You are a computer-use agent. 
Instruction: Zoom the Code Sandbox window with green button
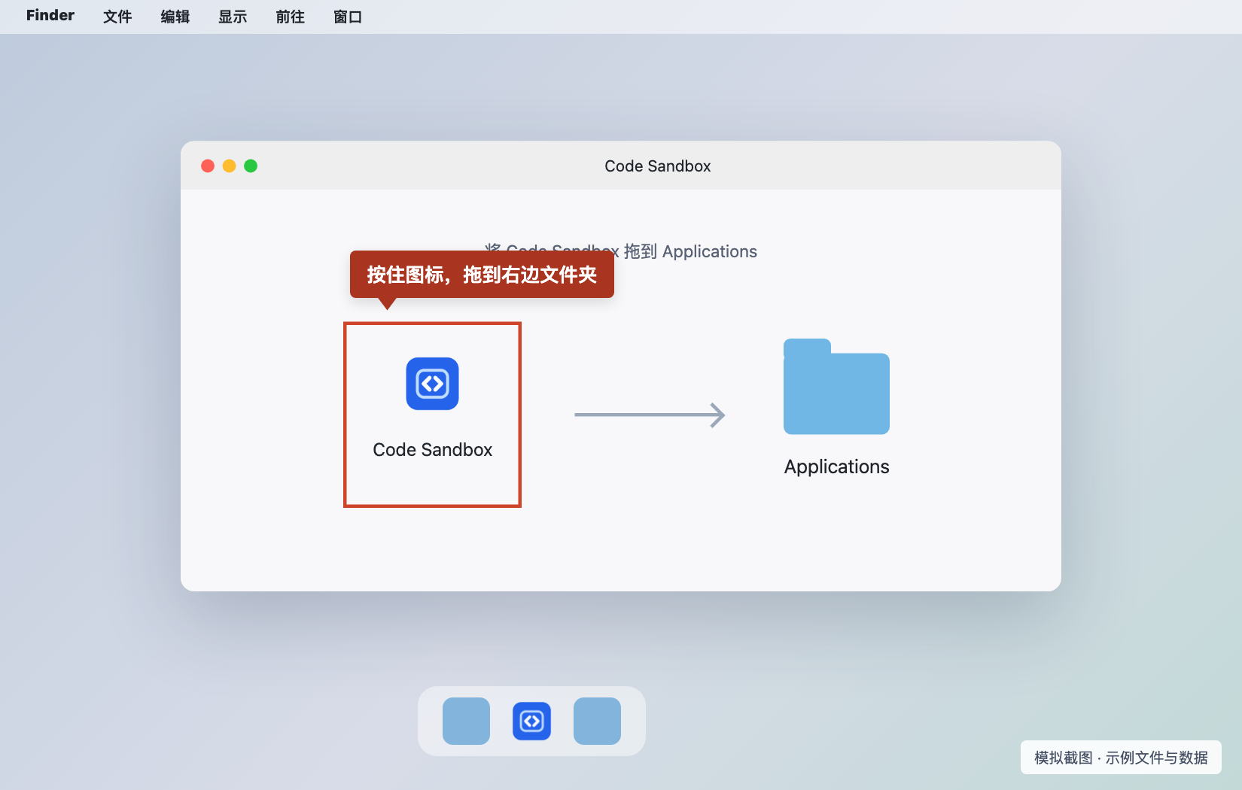coord(251,166)
